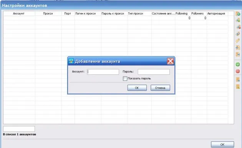Close the Добавление аккаунта dialog with red X
This screenshot has height=148, width=242.
(171, 61)
